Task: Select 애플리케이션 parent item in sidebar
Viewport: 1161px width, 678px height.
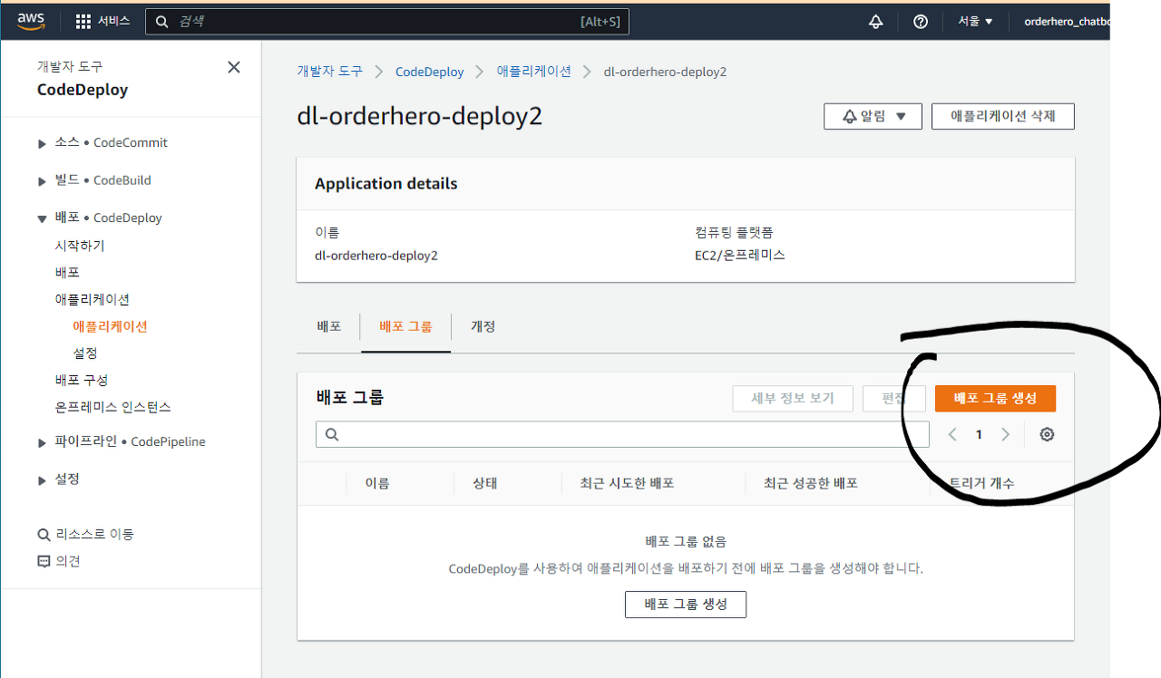Action: pyautogui.click(x=93, y=299)
